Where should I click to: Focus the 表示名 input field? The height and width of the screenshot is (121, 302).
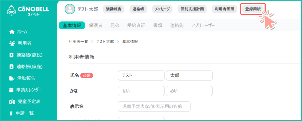coord(154,106)
